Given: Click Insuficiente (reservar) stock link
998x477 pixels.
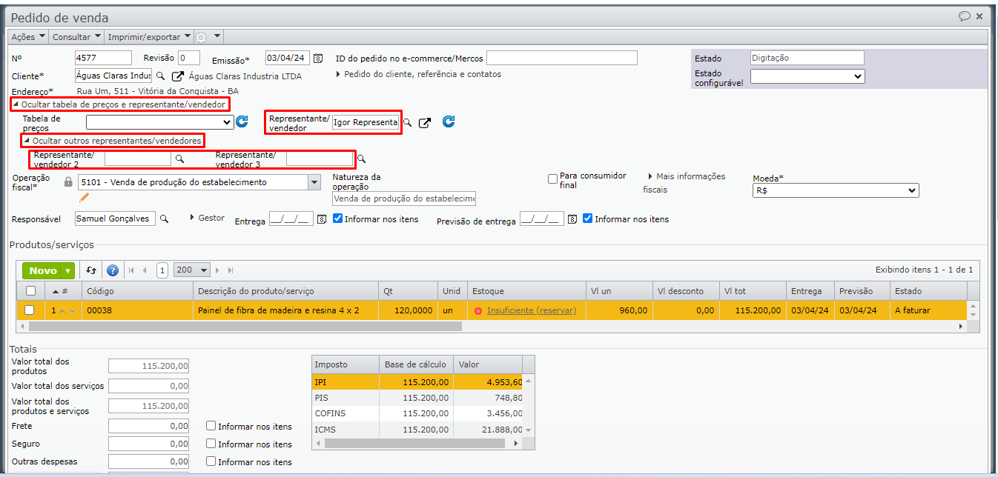Looking at the screenshot, I should [532, 310].
